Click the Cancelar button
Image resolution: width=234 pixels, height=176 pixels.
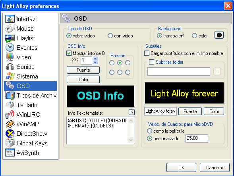click(215, 168)
